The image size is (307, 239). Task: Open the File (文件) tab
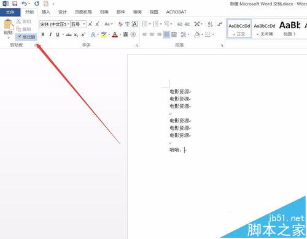click(10, 12)
